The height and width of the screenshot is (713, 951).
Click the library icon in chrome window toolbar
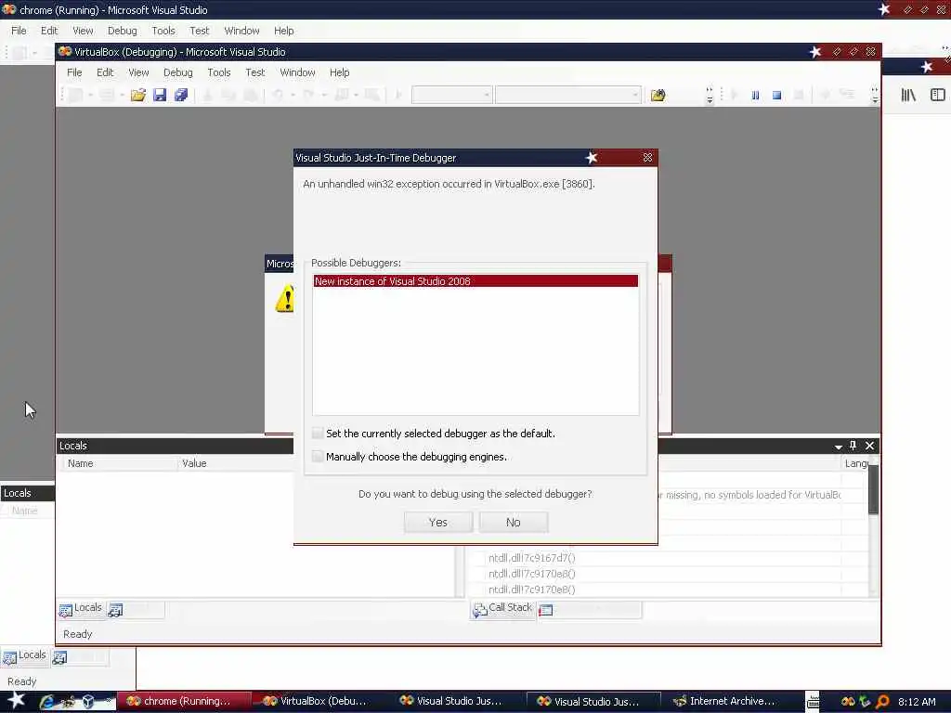click(x=908, y=95)
